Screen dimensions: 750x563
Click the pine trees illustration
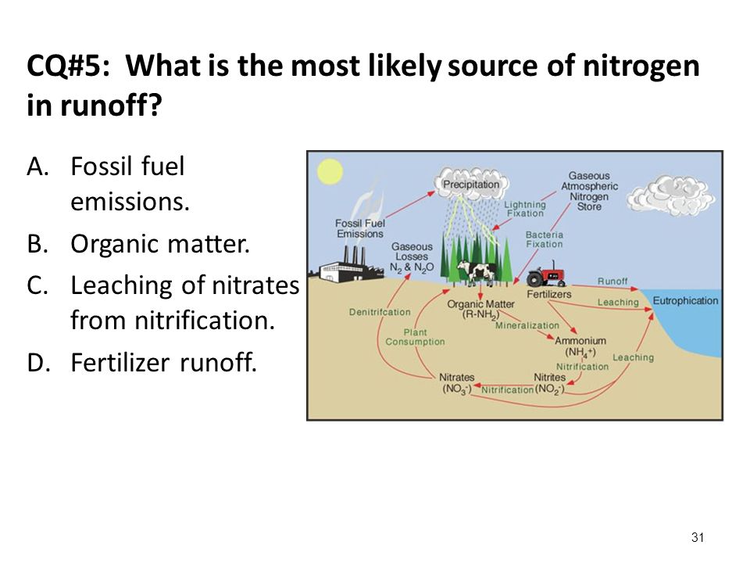pyautogui.click(x=476, y=259)
